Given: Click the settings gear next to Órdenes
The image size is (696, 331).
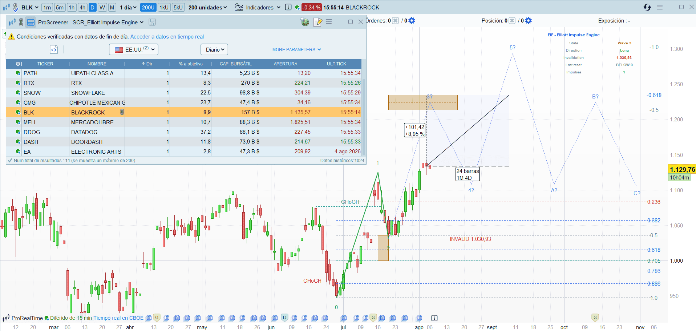Looking at the screenshot, I should (x=412, y=21).
